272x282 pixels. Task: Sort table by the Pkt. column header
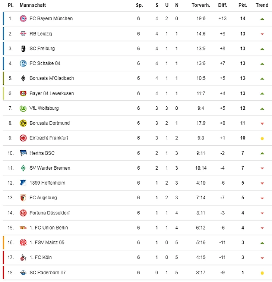pyautogui.click(x=243, y=5)
